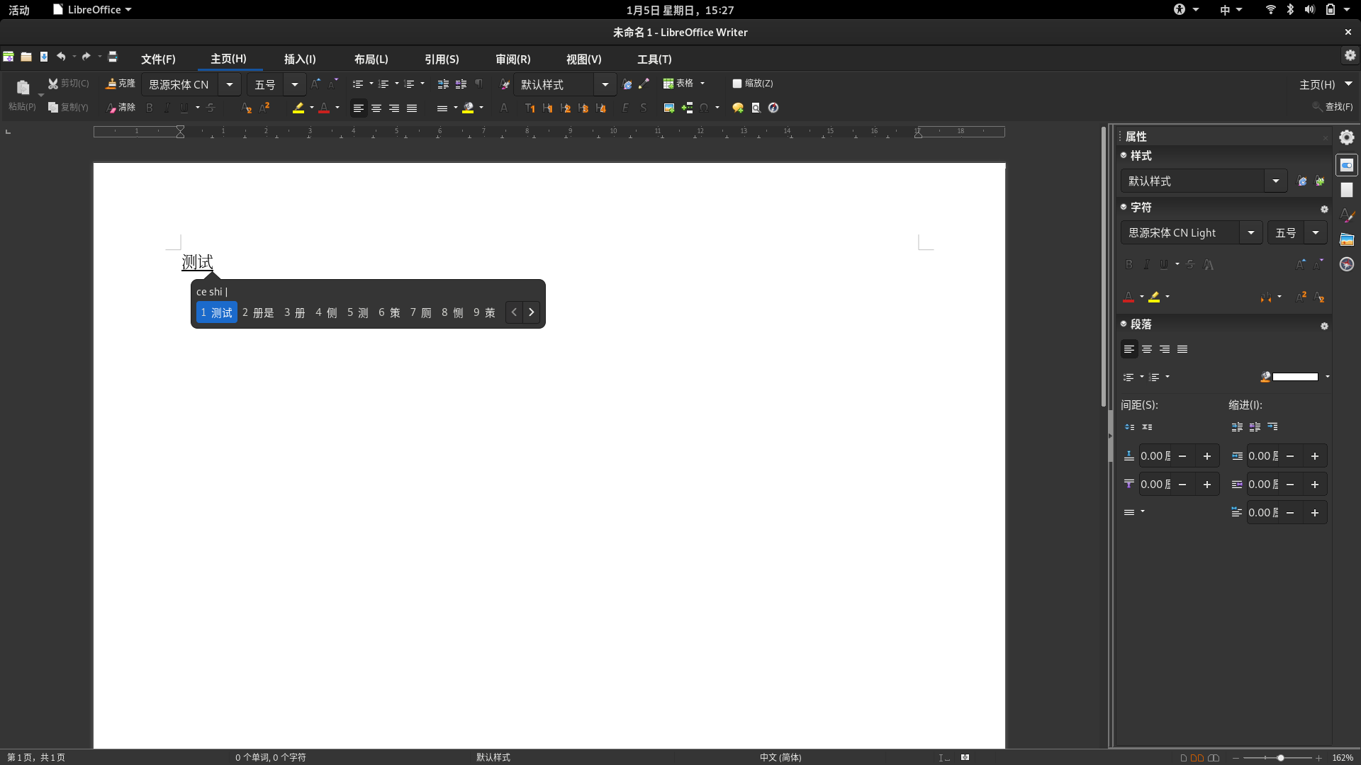Apply center paragraph alignment

coord(376,108)
